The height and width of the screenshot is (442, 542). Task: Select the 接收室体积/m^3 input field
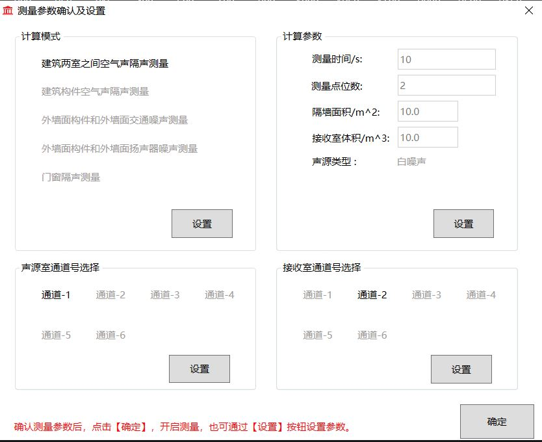[428, 137]
